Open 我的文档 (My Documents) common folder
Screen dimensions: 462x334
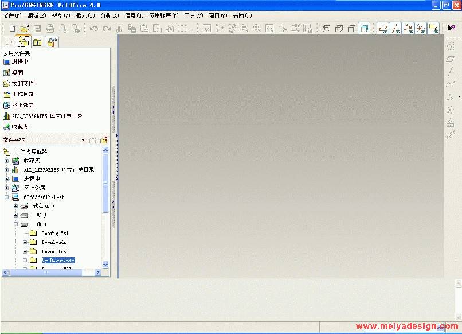click(x=18, y=84)
